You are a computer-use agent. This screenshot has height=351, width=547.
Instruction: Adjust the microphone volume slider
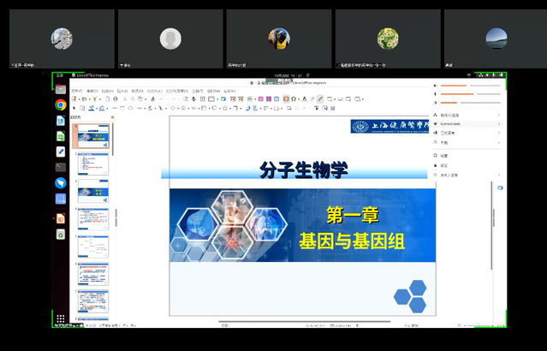(x=471, y=94)
